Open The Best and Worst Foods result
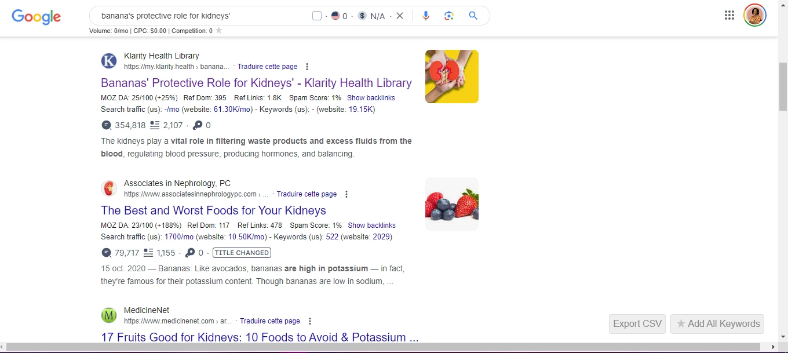Viewport: 788px width, 353px height. point(213,210)
